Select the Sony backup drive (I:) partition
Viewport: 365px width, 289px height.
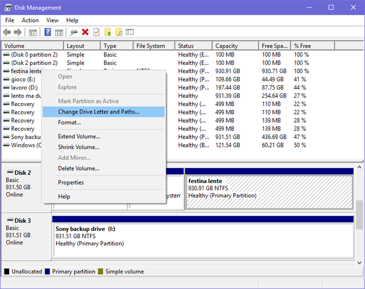203,240
